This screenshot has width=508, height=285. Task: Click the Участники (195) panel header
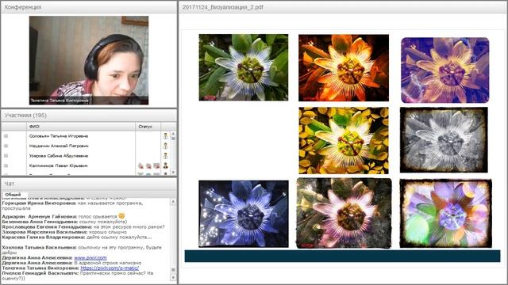pyautogui.click(x=89, y=116)
